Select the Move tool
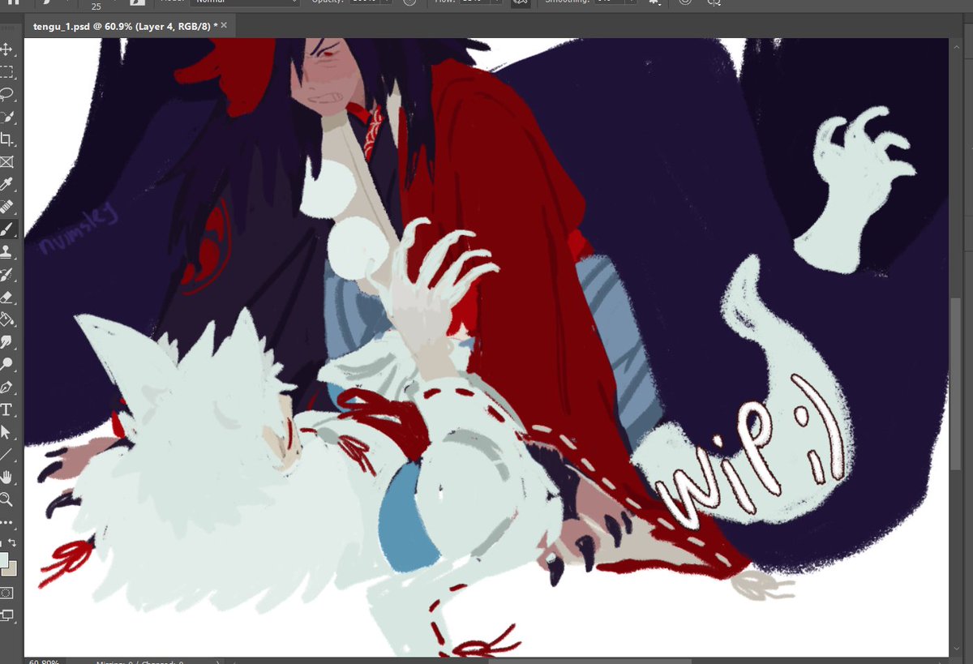The width and height of the screenshot is (973, 664). click(7, 50)
